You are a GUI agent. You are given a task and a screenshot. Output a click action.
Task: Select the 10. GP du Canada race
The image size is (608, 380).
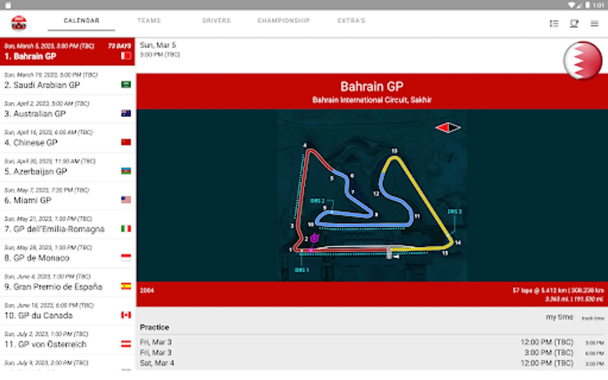[x=68, y=311]
